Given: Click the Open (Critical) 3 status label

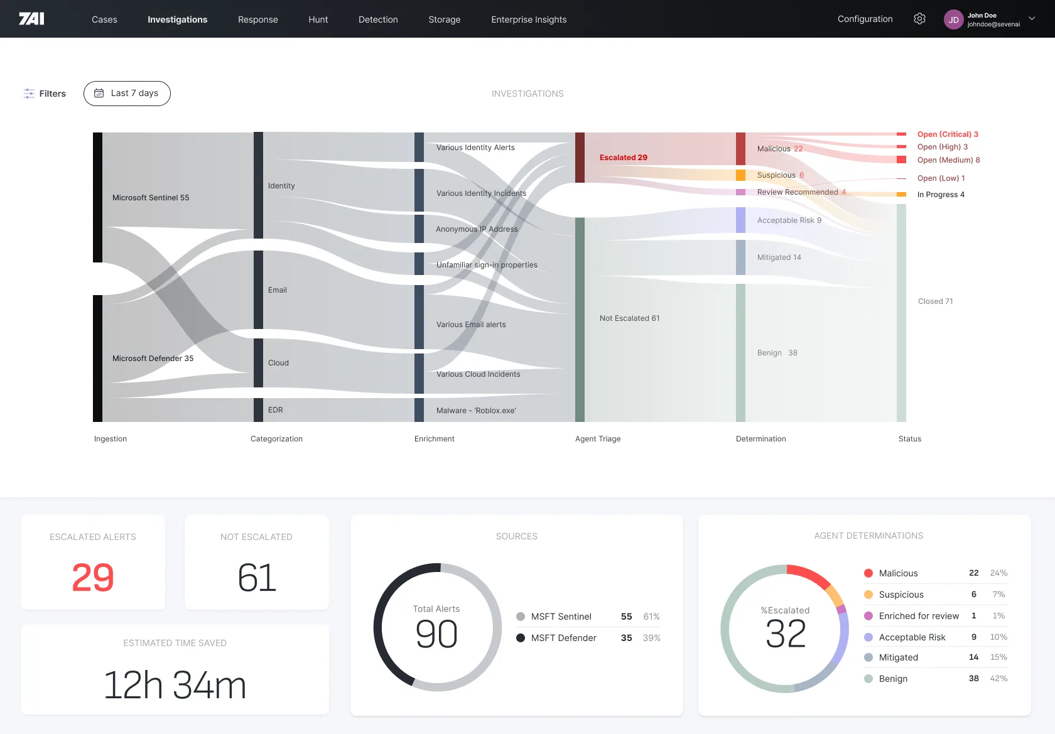Looking at the screenshot, I should coord(948,134).
